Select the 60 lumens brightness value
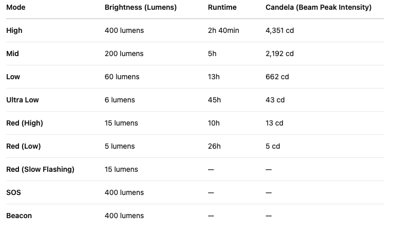The image size is (396, 231). (x=122, y=77)
